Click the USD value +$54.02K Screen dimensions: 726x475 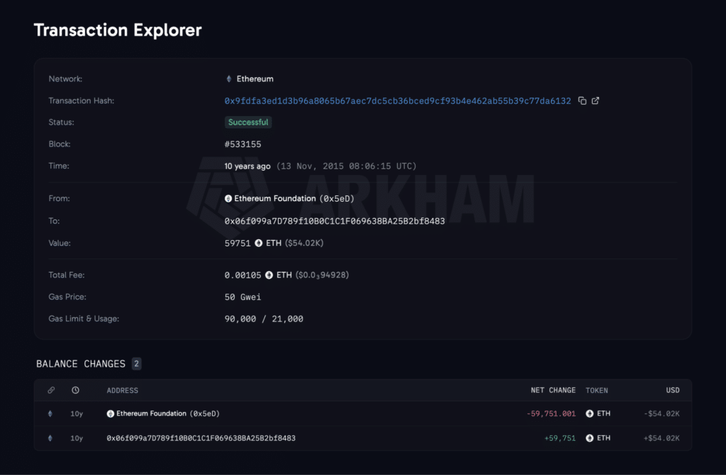tap(661, 438)
